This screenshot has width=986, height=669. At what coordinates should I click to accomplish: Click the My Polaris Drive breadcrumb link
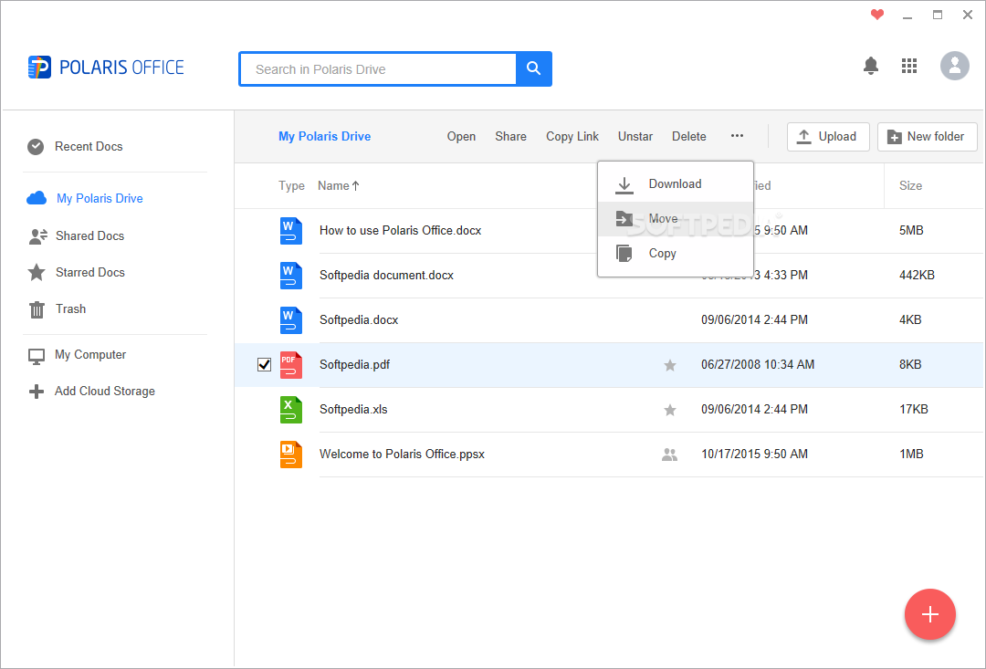[324, 136]
